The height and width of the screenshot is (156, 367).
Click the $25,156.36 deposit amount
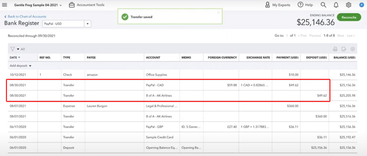click(x=319, y=147)
